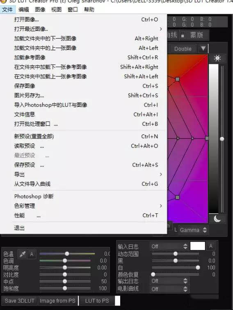Open the 电影曲线 Off dropdown

169,289
